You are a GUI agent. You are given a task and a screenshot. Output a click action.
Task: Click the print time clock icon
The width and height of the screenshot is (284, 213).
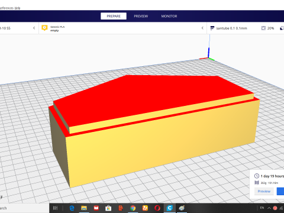pos(257,176)
